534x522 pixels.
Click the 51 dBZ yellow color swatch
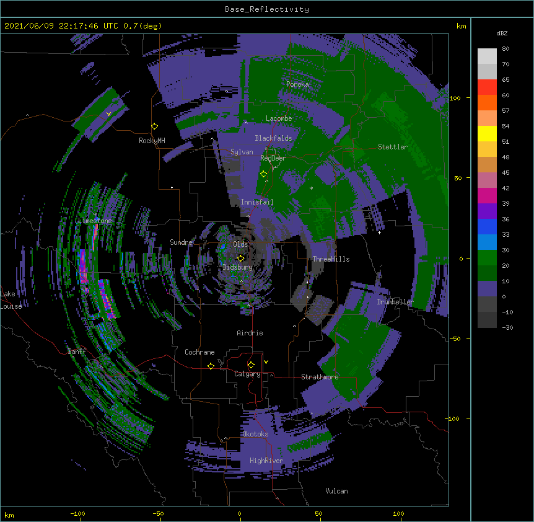coord(487,133)
